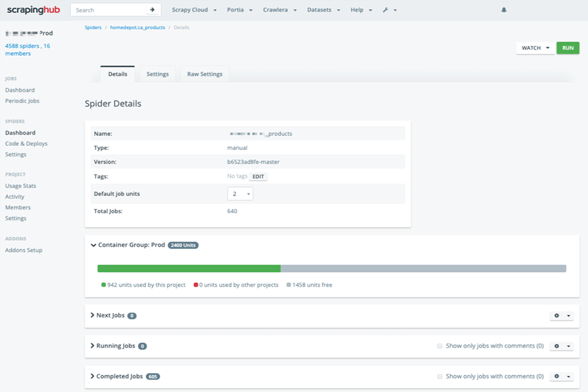588x392 pixels.
Task: Switch to the Details tab
Action: [118, 74]
